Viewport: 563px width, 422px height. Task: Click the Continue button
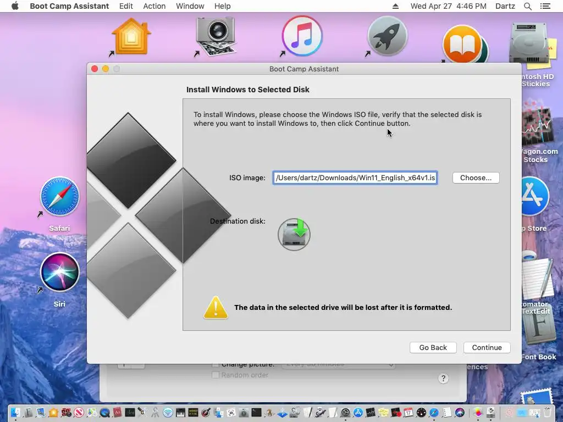(487, 347)
